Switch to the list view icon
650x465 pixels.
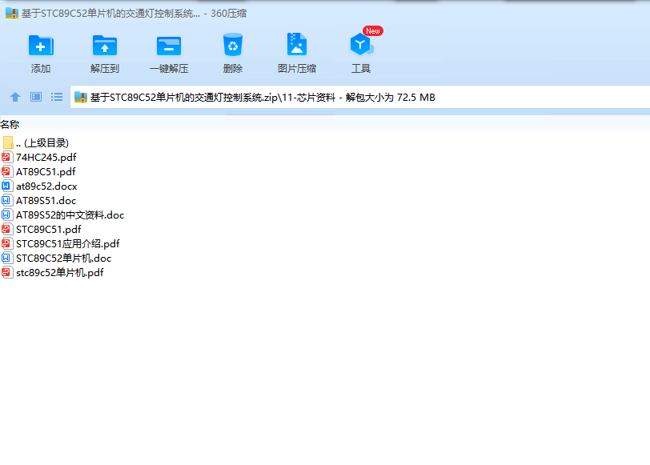tap(57, 97)
